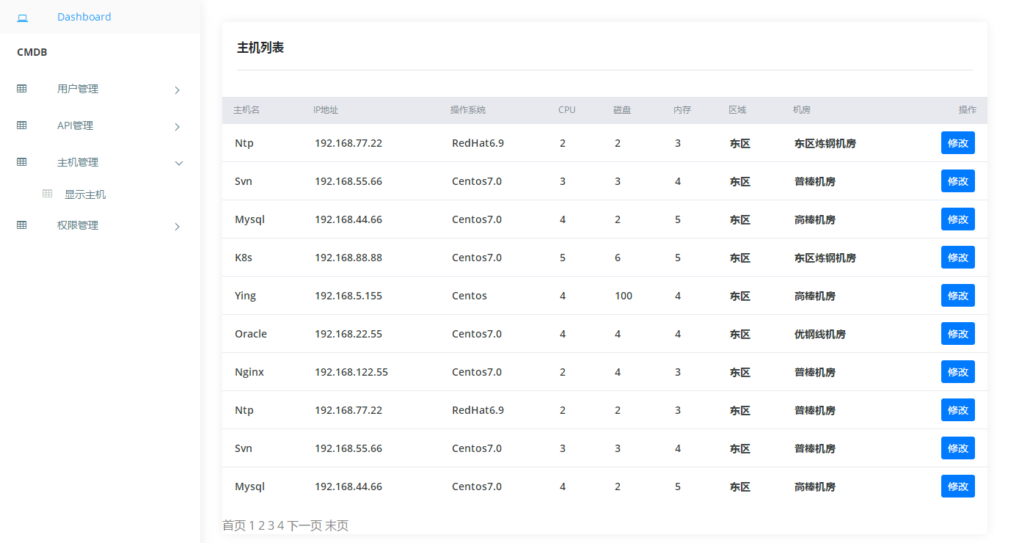Select 显示主机 submenu entry
This screenshot has width=1019, height=543.
(85, 194)
